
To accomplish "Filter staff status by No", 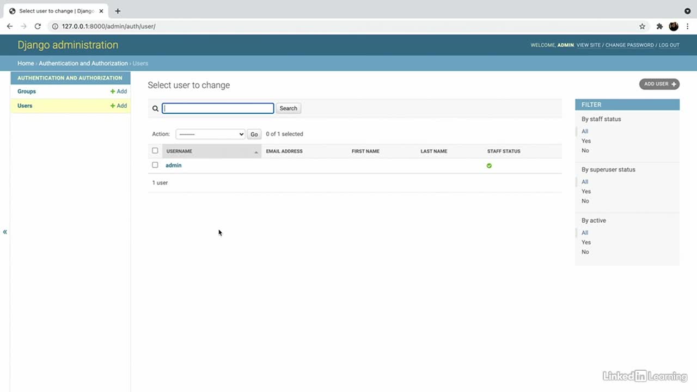I will [585, 151].
